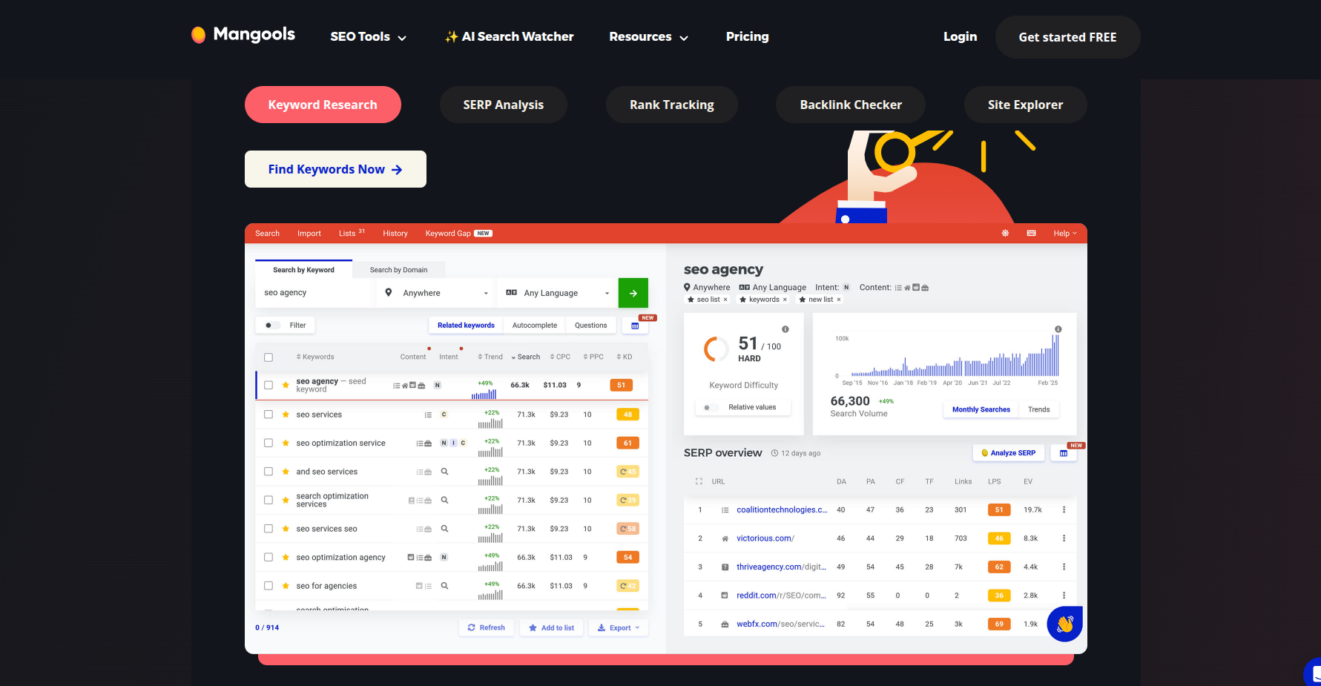Click the keyword difficulty circular gauge
Image resolution: width=1321 pixels, height=686 pixels.
tap(716, 349)
